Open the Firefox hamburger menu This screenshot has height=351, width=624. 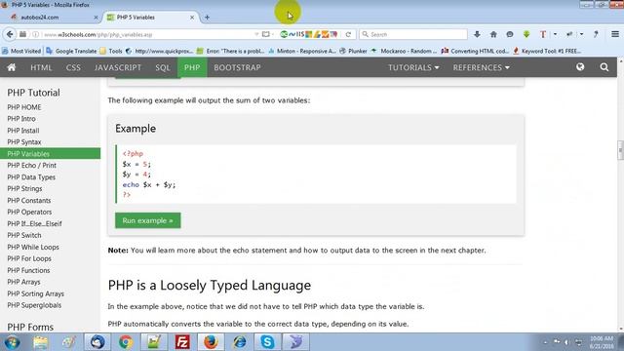click(x=615, y=35)
